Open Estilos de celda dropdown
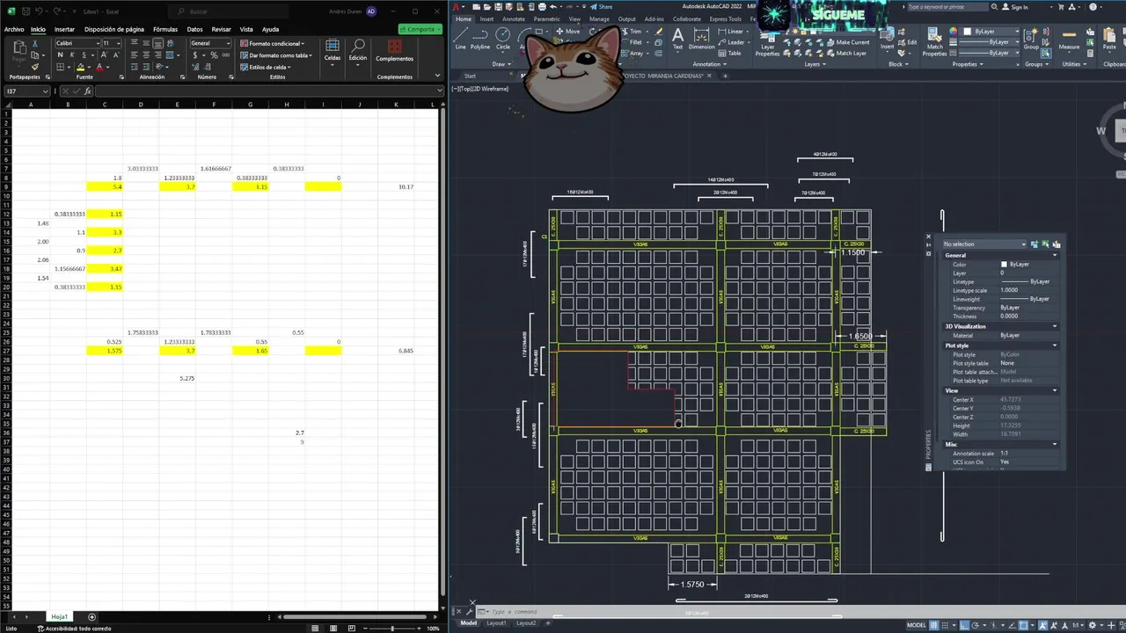The image size is (1126, 633). (x=267, y=67)
